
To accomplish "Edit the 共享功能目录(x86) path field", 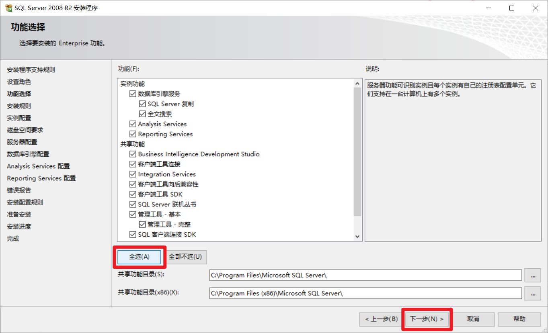I will click(365, 294).
